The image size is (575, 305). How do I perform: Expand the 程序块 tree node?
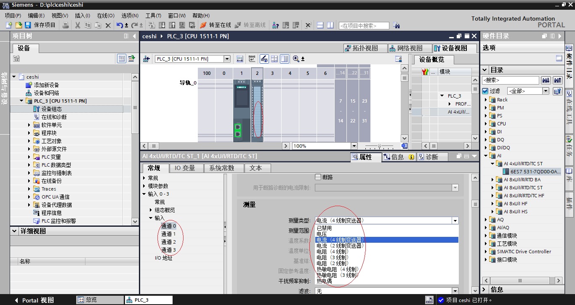tap(29, 133)
